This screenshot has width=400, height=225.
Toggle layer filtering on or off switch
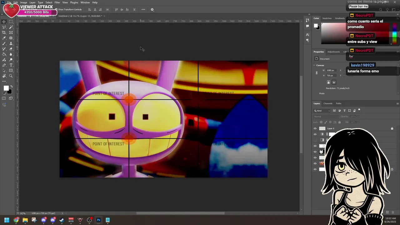point(359,110)
